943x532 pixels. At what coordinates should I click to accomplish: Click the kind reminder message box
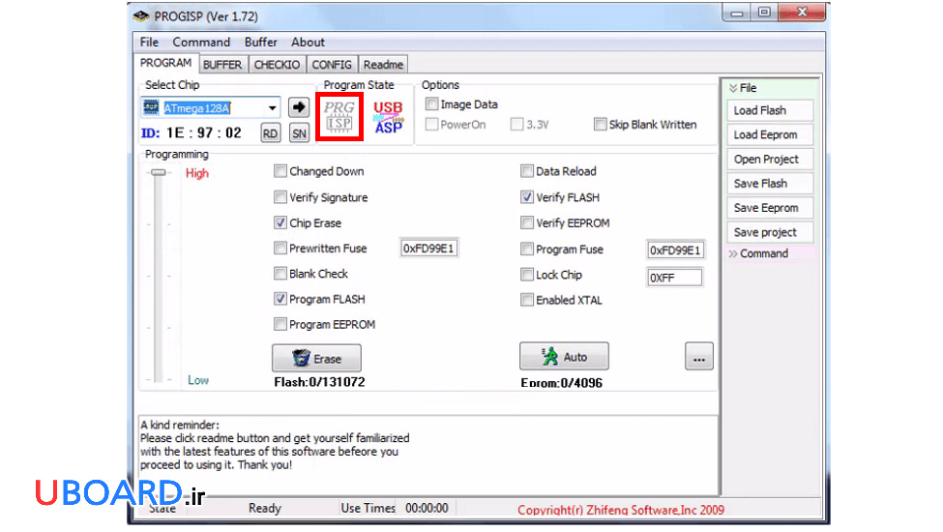coord(428,455)
